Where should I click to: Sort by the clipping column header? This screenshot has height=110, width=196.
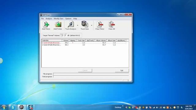73,40
